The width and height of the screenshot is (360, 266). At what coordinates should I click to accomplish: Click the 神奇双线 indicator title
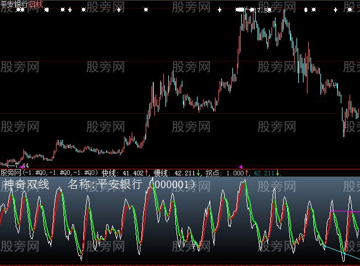(x=26, y=185)
